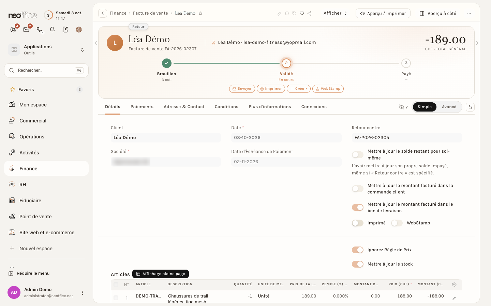The width and height of the screenshot is (491, 306).
Task: Edit the DEMO-TRA article row pencil
Action: click(454, 299)
